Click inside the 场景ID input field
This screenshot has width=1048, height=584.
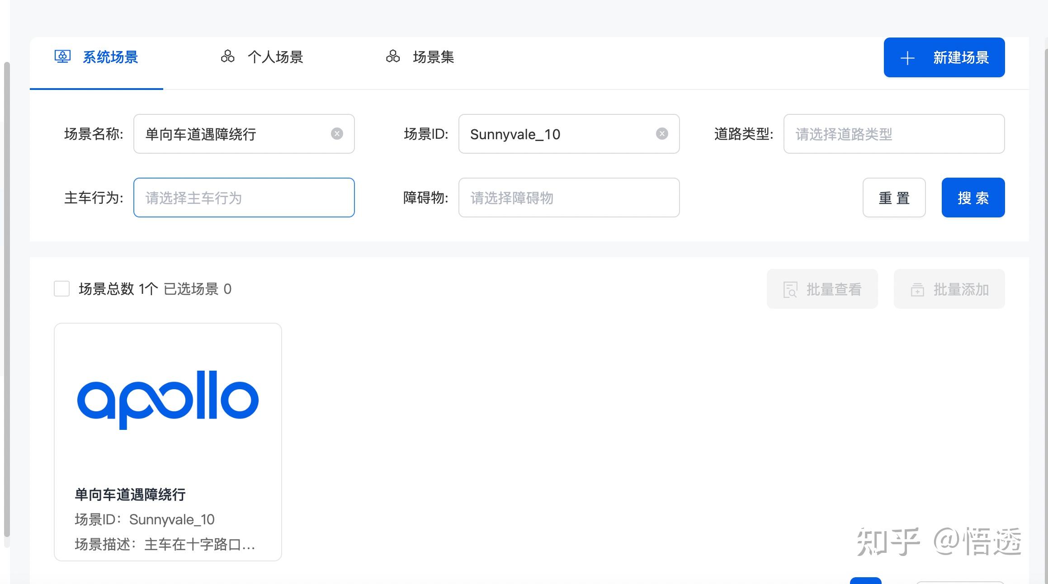coord(569,134)
